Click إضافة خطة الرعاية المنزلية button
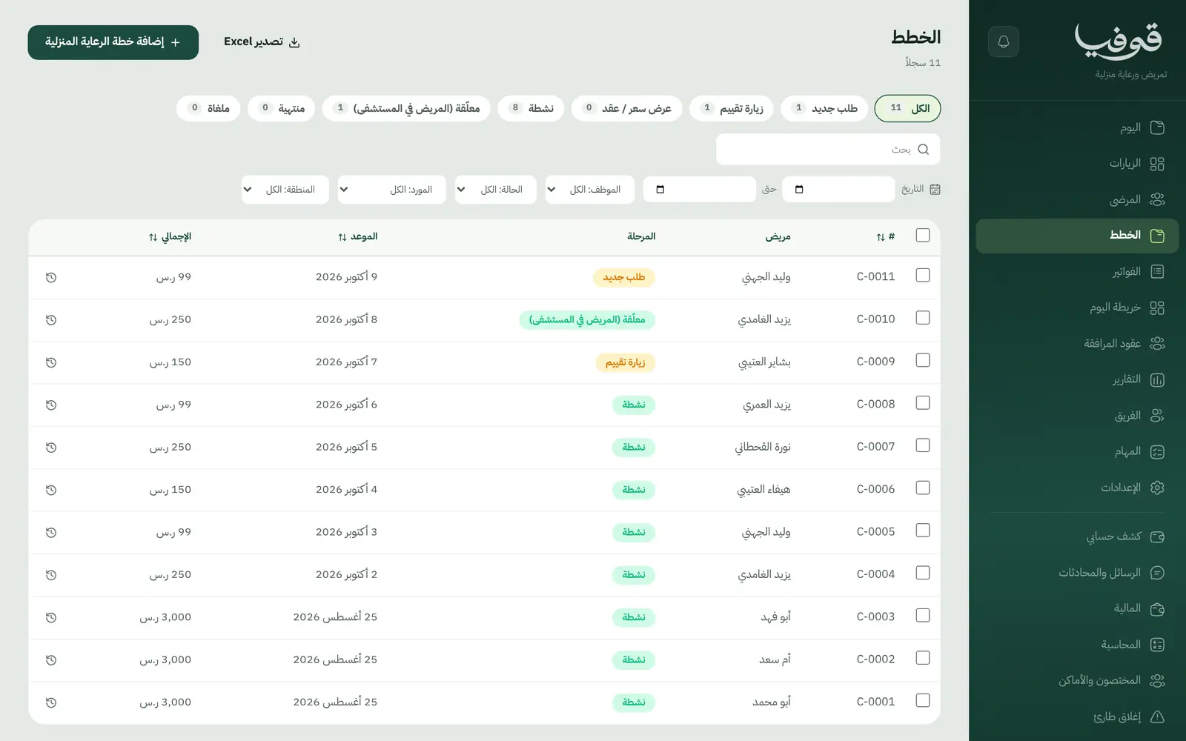Image resolution: width=1186 pixels, height=741 pixels. [113, 42]
